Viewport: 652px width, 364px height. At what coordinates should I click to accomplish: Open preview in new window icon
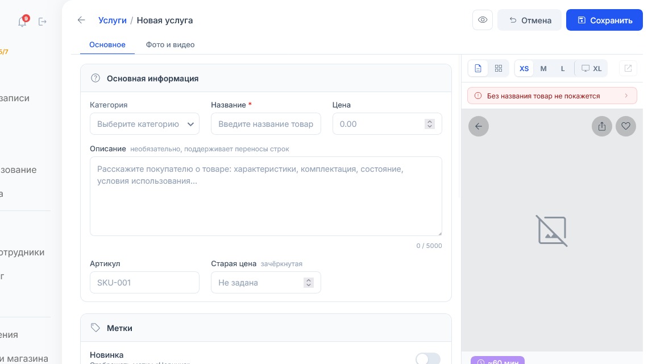[x=628, y=68]
